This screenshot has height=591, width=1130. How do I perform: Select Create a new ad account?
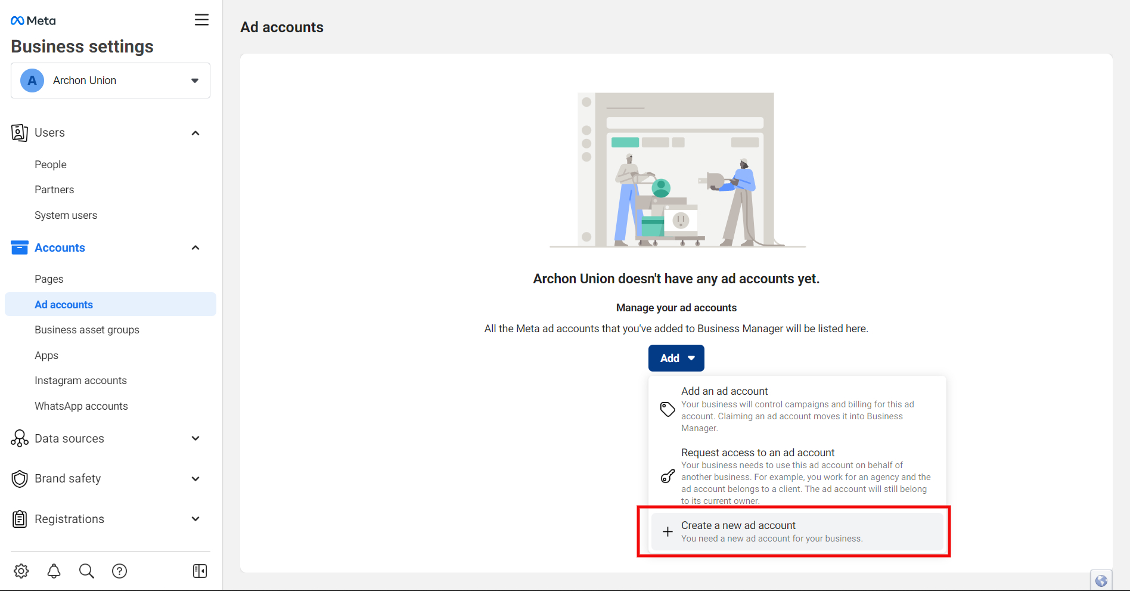[x=797, y=531]
